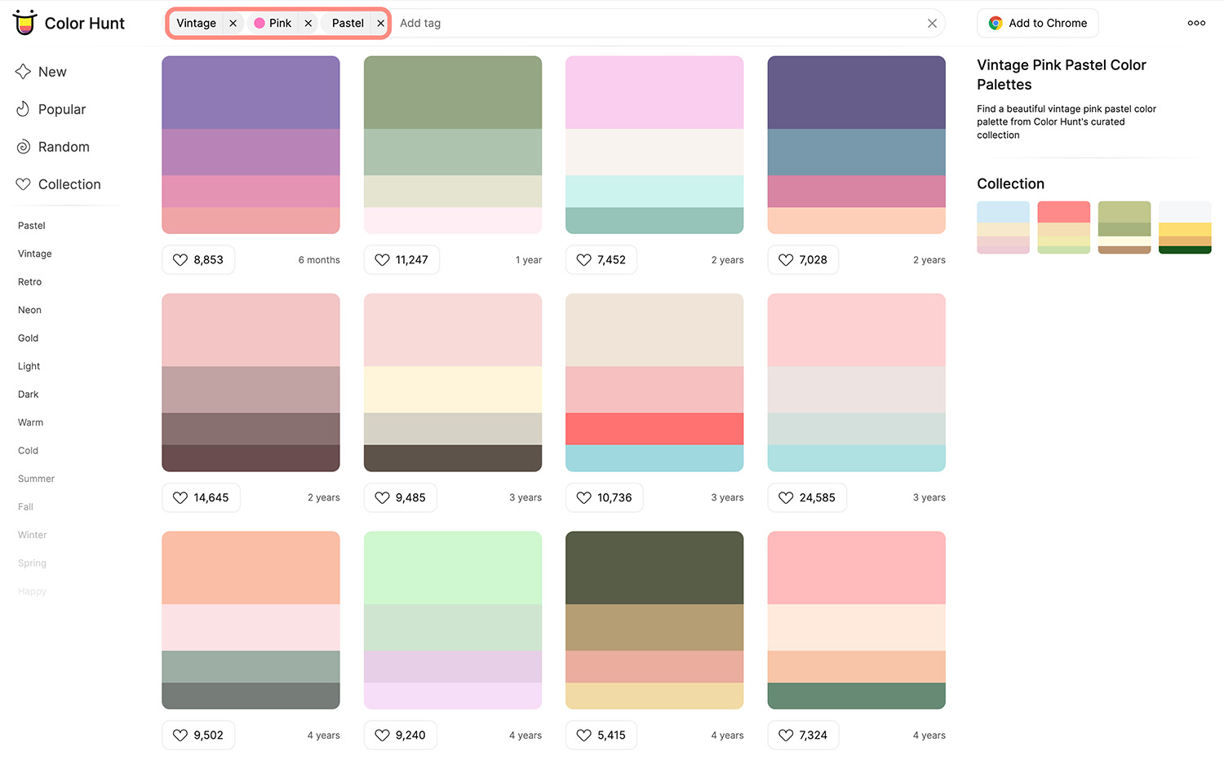The height and width of the screenshot is (764, 1224).
Task: Filter by Vintage in the sidebar
Action: click(35, 254)
